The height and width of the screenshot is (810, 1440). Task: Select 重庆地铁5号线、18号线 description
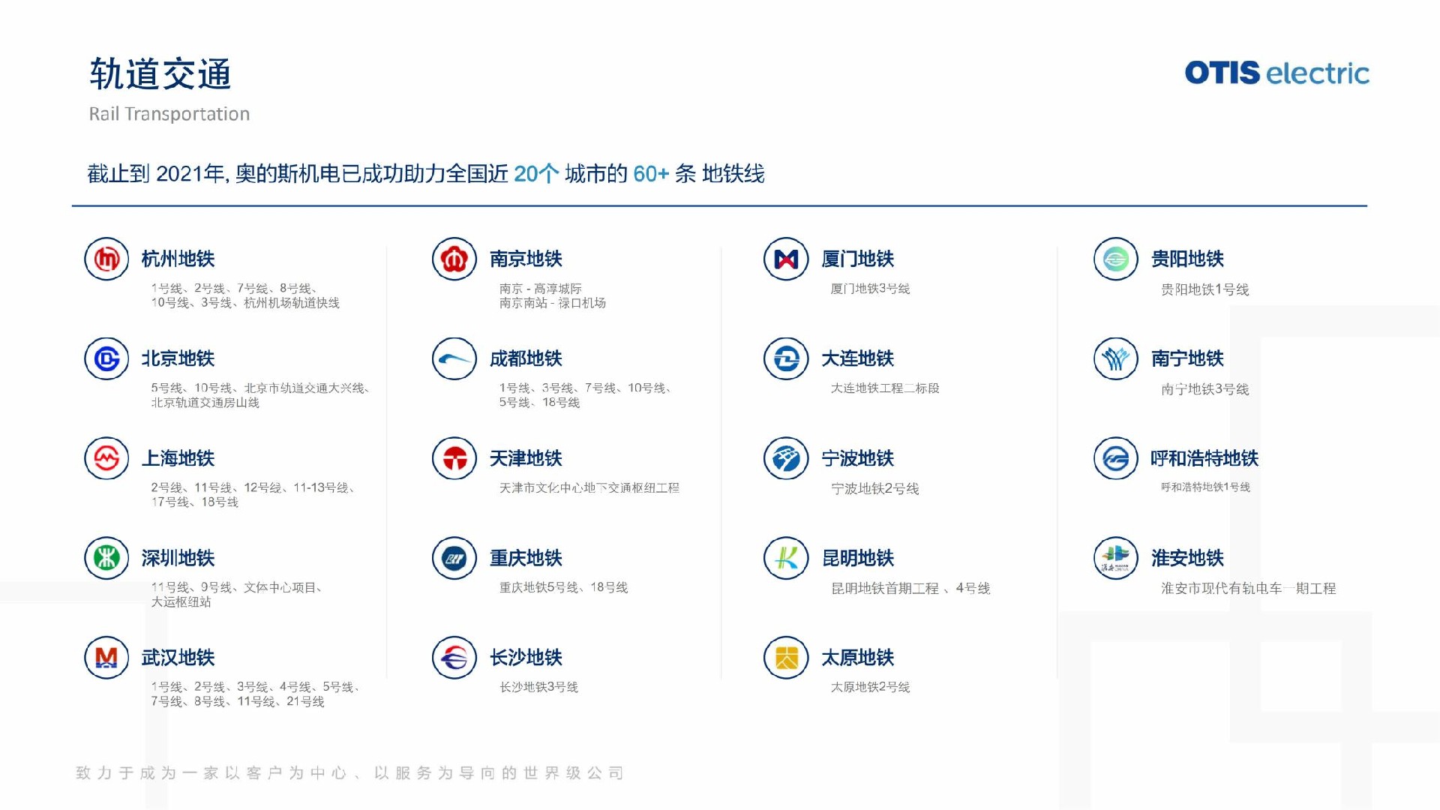[x=564, y=588]
